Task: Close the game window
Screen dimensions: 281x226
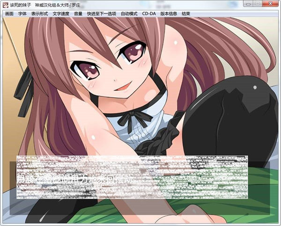Action: click(271, 4)
